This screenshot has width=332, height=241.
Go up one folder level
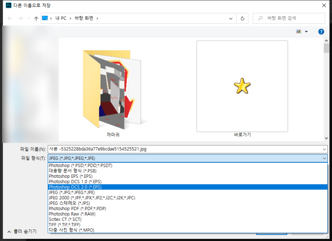click(x=36, y=18)
